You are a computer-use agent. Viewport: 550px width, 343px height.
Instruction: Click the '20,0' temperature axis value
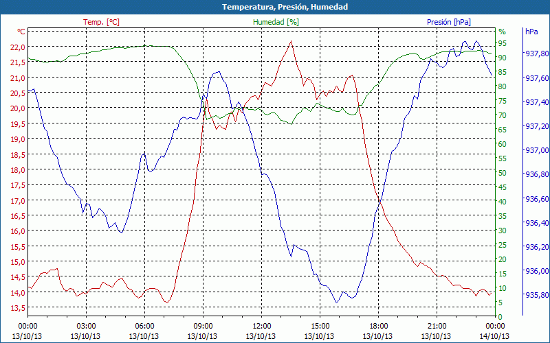(18, 108)
